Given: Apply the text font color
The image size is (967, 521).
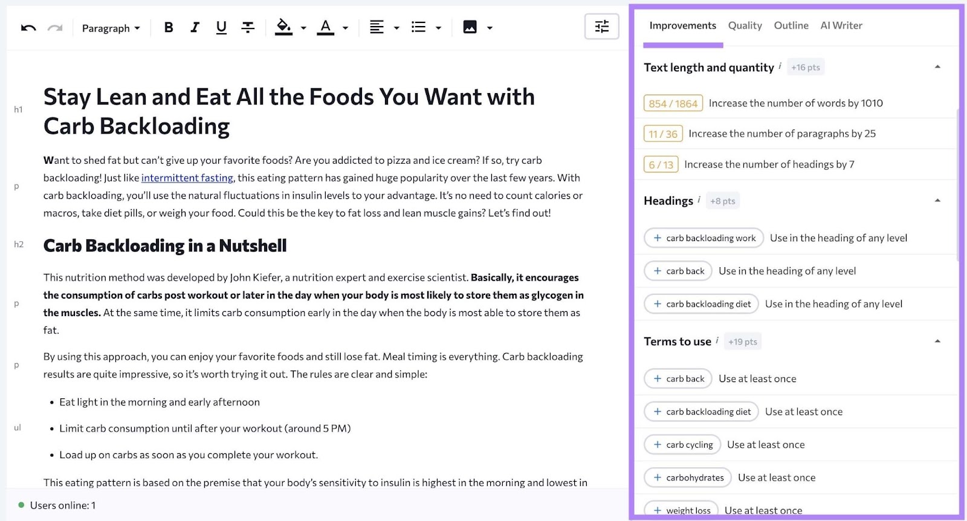Looking at the screenshot, I should tap(326, 27).
